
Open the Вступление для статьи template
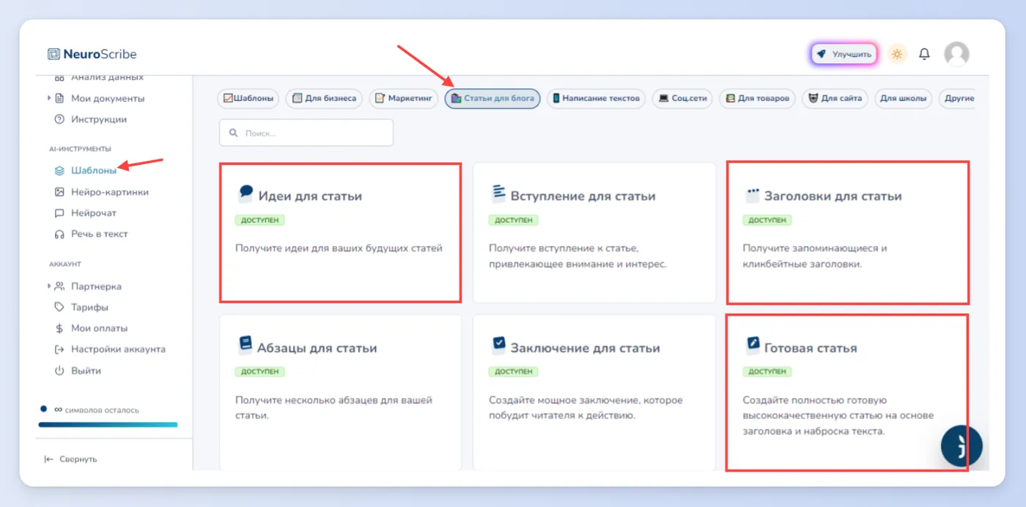coord(594,232)
